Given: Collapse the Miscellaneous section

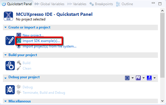Looking at the screenshot, I should 5,101.
